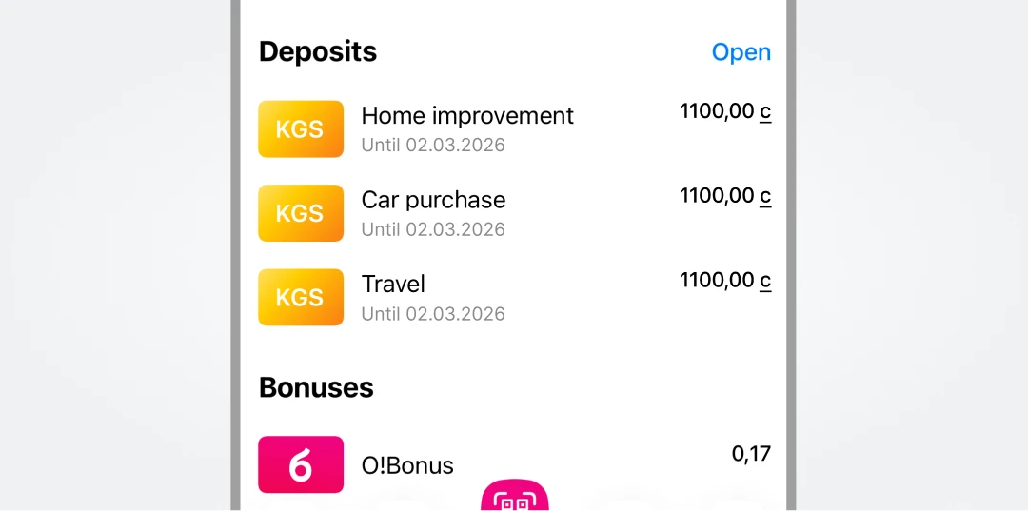The image size is (1028, 511).
Task: Tap the som currency symbol beside Travel amount
Action: pos(765,281)
